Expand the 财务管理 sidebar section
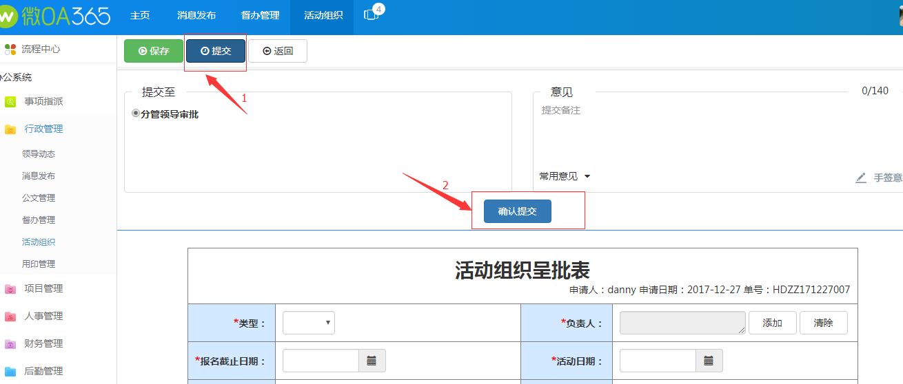This screenshot has width=903, height=384. 43,343
